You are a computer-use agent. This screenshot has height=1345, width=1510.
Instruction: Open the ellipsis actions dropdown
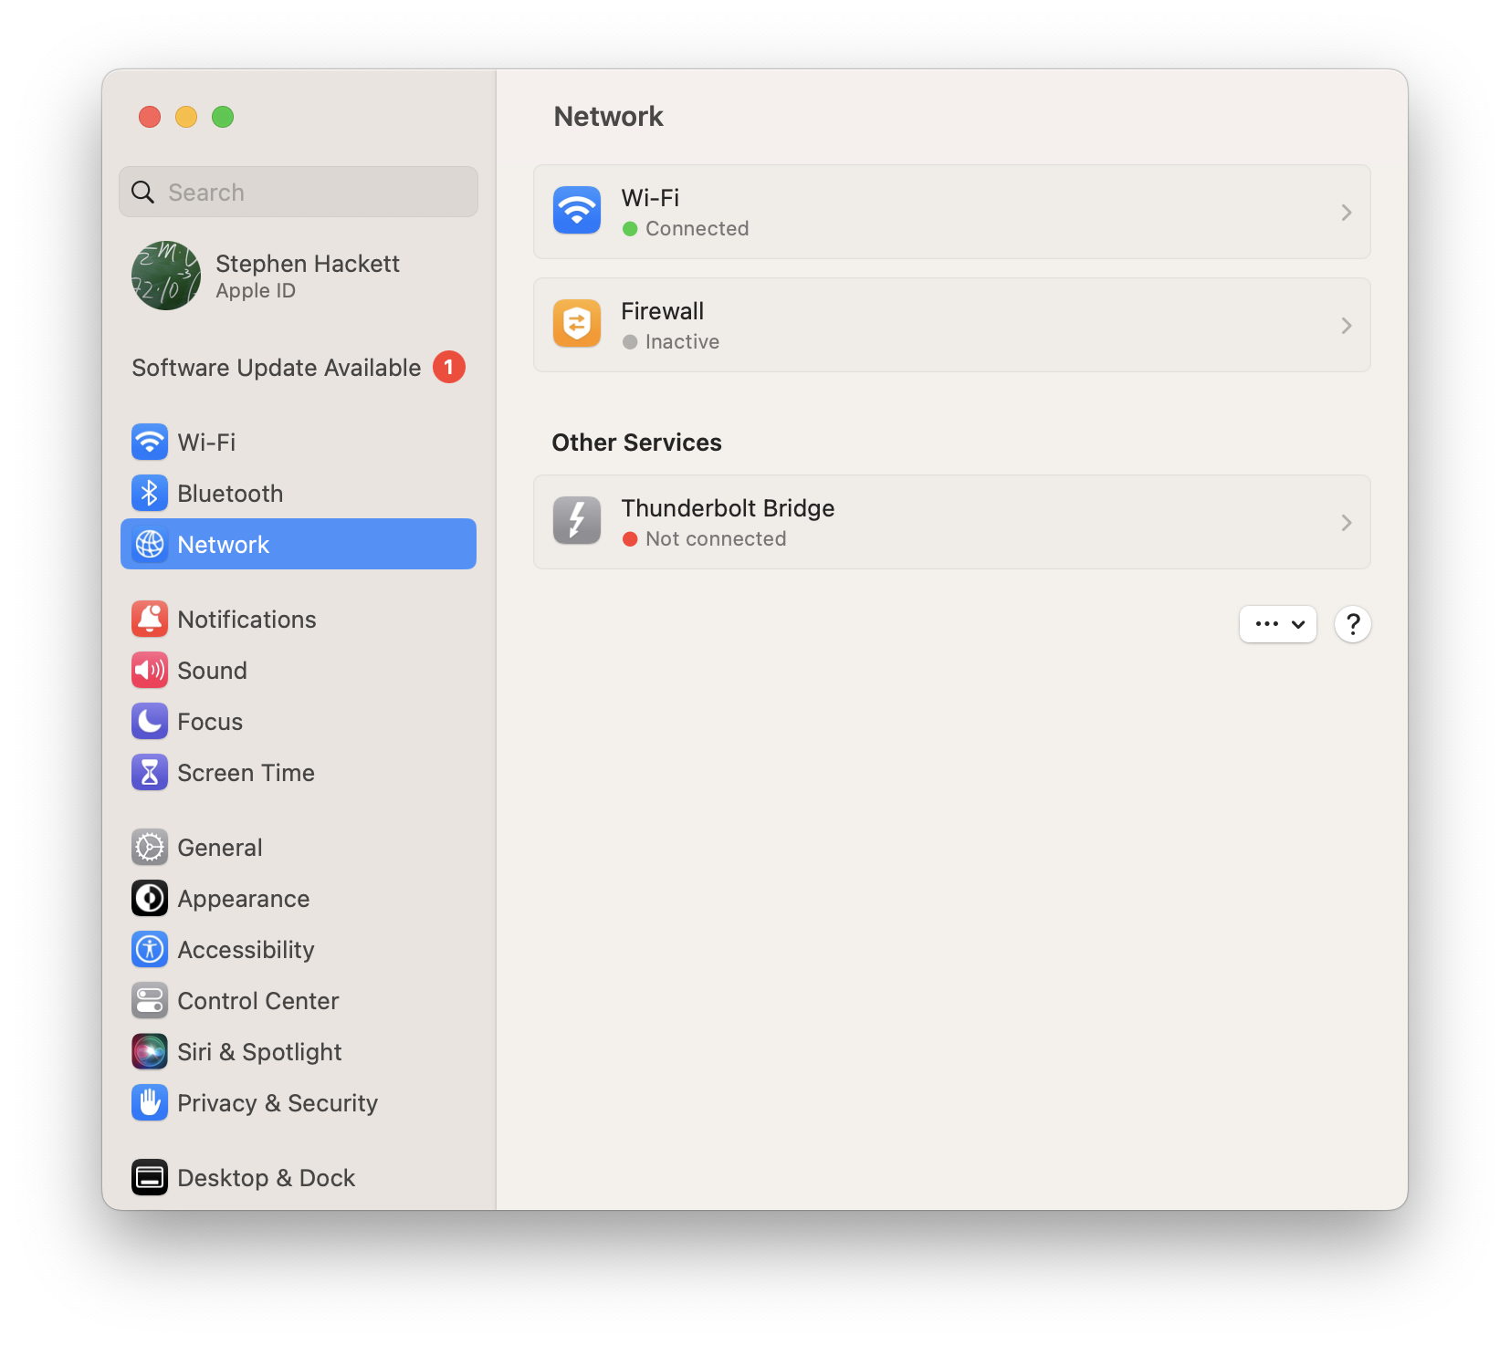(x=1277, y=624)
